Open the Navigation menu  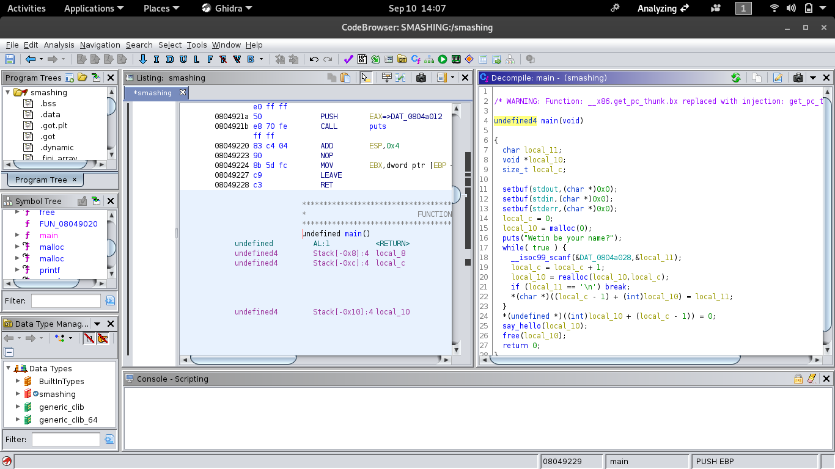click(x=100, y=45)
